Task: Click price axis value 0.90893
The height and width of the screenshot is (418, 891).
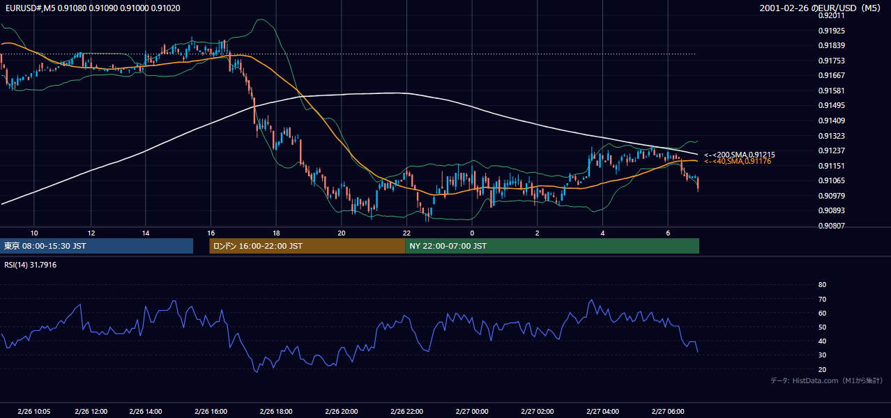Action: [831, 210]
